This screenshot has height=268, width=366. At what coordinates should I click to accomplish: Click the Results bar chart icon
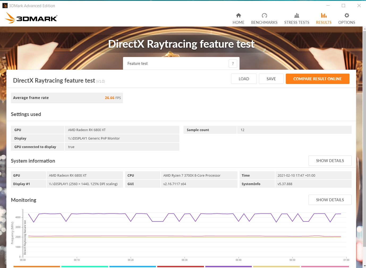(x=324, y=15)
